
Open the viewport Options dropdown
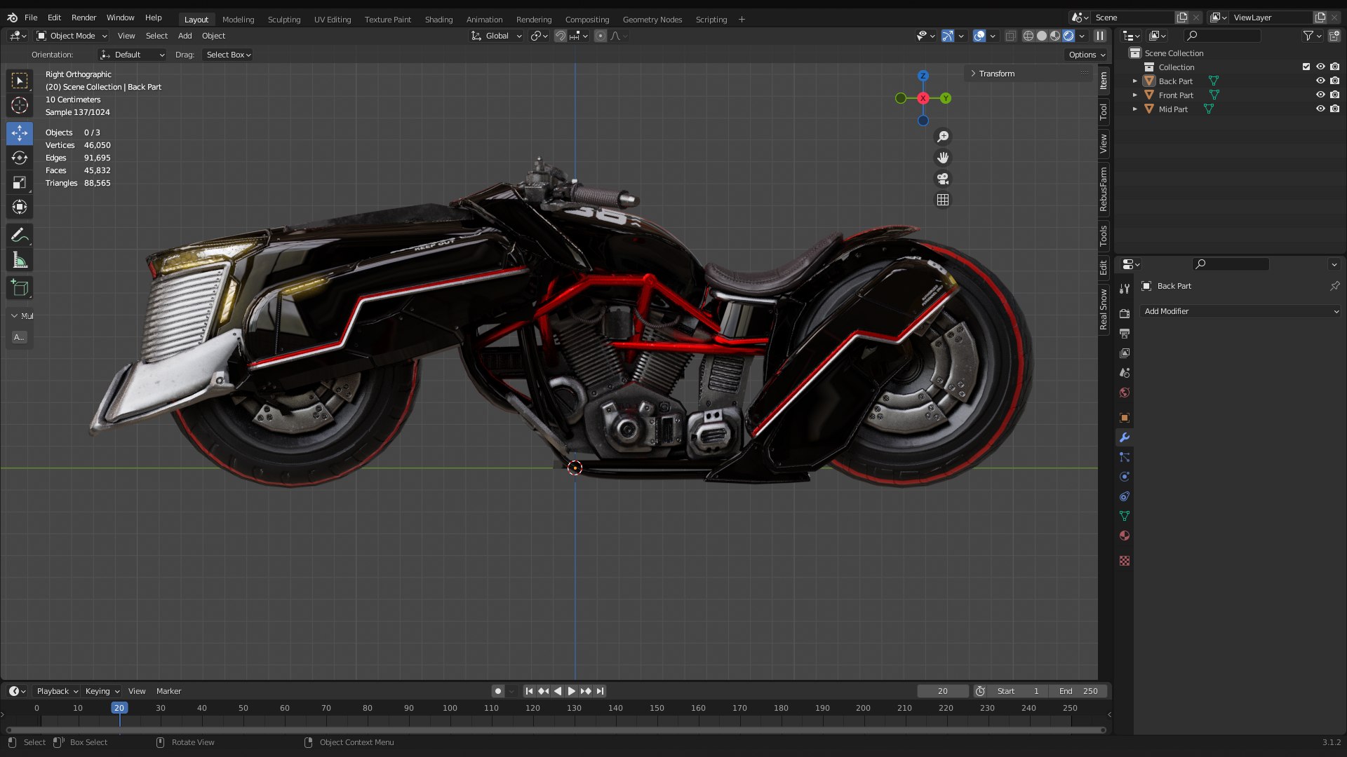[1087, 55]
